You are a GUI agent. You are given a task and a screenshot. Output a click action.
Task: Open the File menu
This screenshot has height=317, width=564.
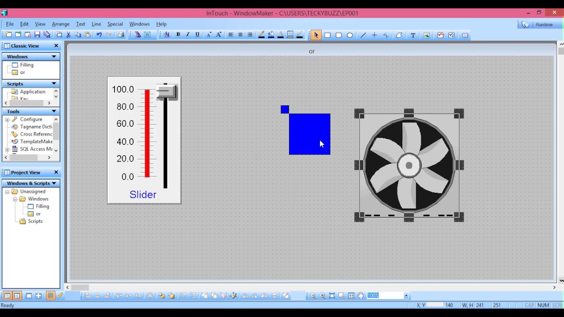click(10, 24)
